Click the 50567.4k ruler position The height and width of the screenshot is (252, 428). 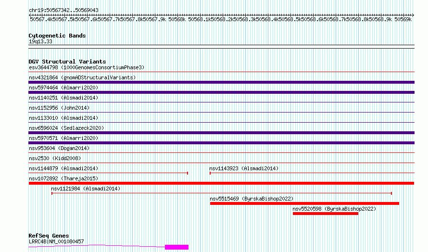pos(41,19)
